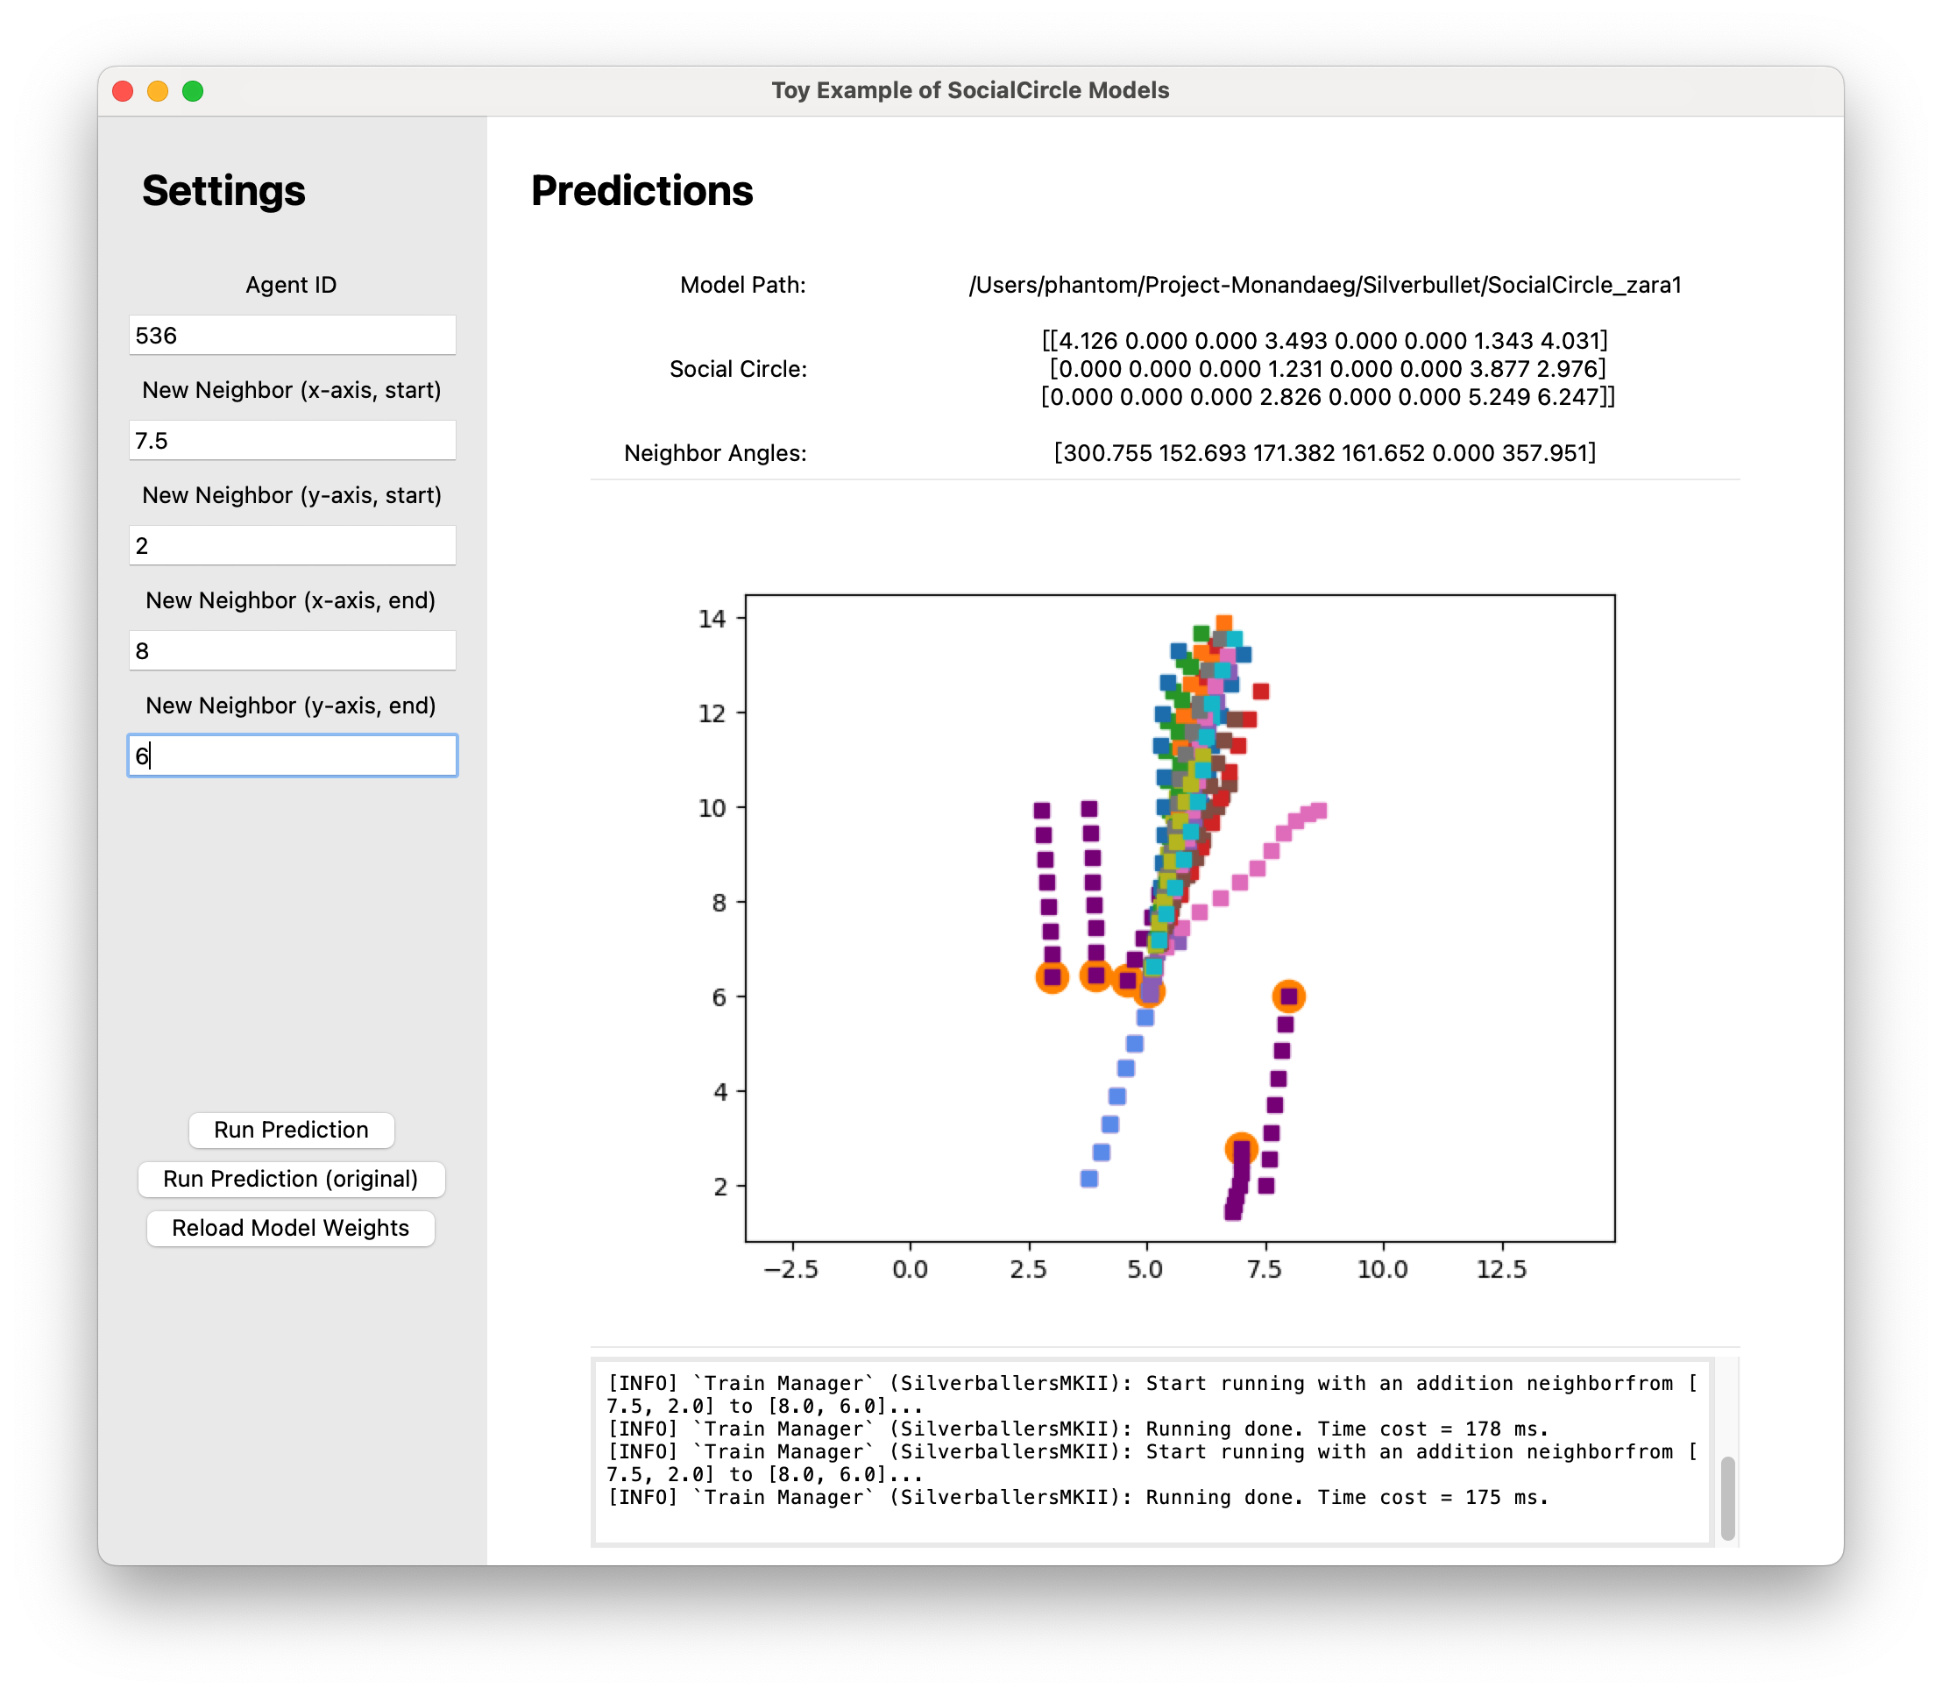The height and width of the screenshot is (1695, 1942).
Task: Click New Neighbor x-axis end field
Action: [291, 651]
